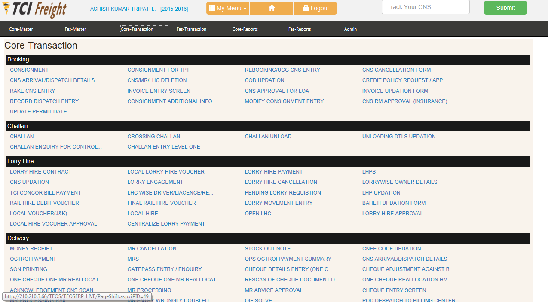The image size is (548, 302).
Task: Open CONSIGNMENT ADDITIONAL INFO link
Action: pyautogui.click(x=170, y=101)
